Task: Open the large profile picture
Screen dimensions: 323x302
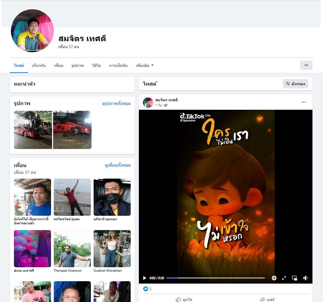Action: [32, 30]
